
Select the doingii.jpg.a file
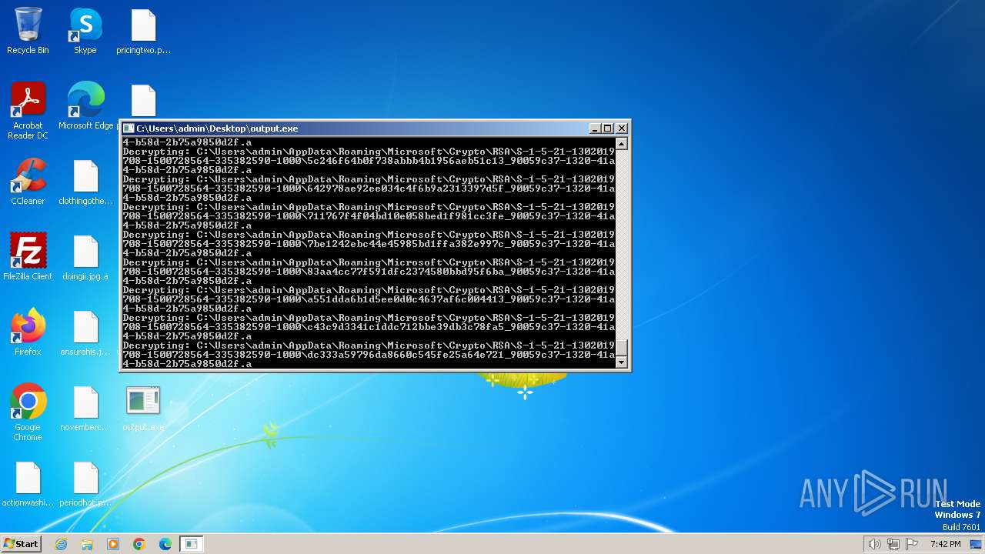point(85,257)
